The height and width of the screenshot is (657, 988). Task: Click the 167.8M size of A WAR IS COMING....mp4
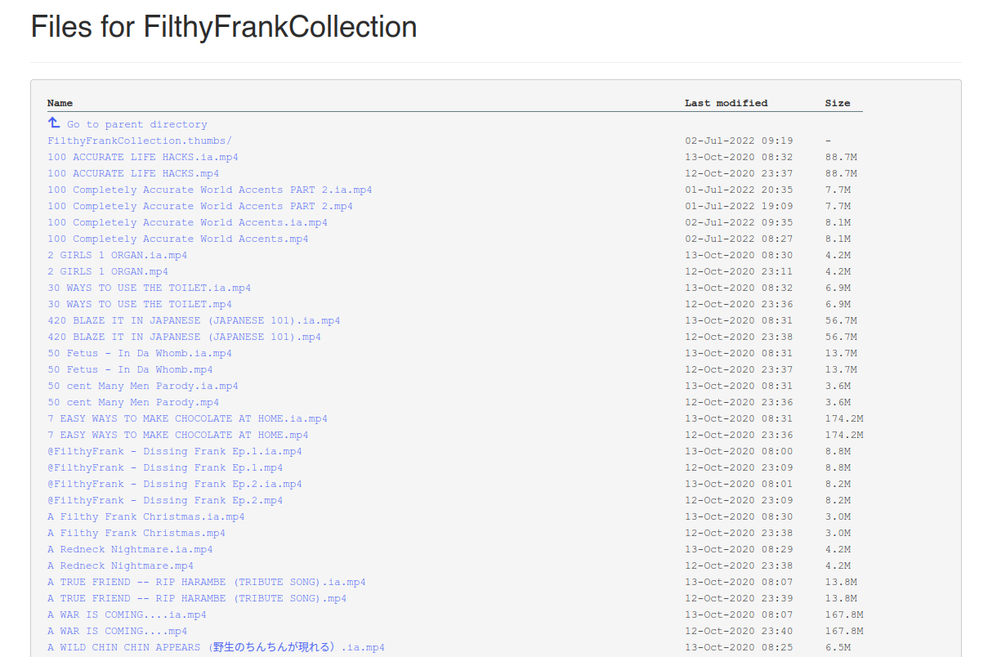(x=844, y=631)
